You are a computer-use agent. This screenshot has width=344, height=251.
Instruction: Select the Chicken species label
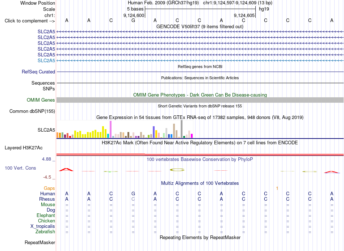[x=46, y=221]
